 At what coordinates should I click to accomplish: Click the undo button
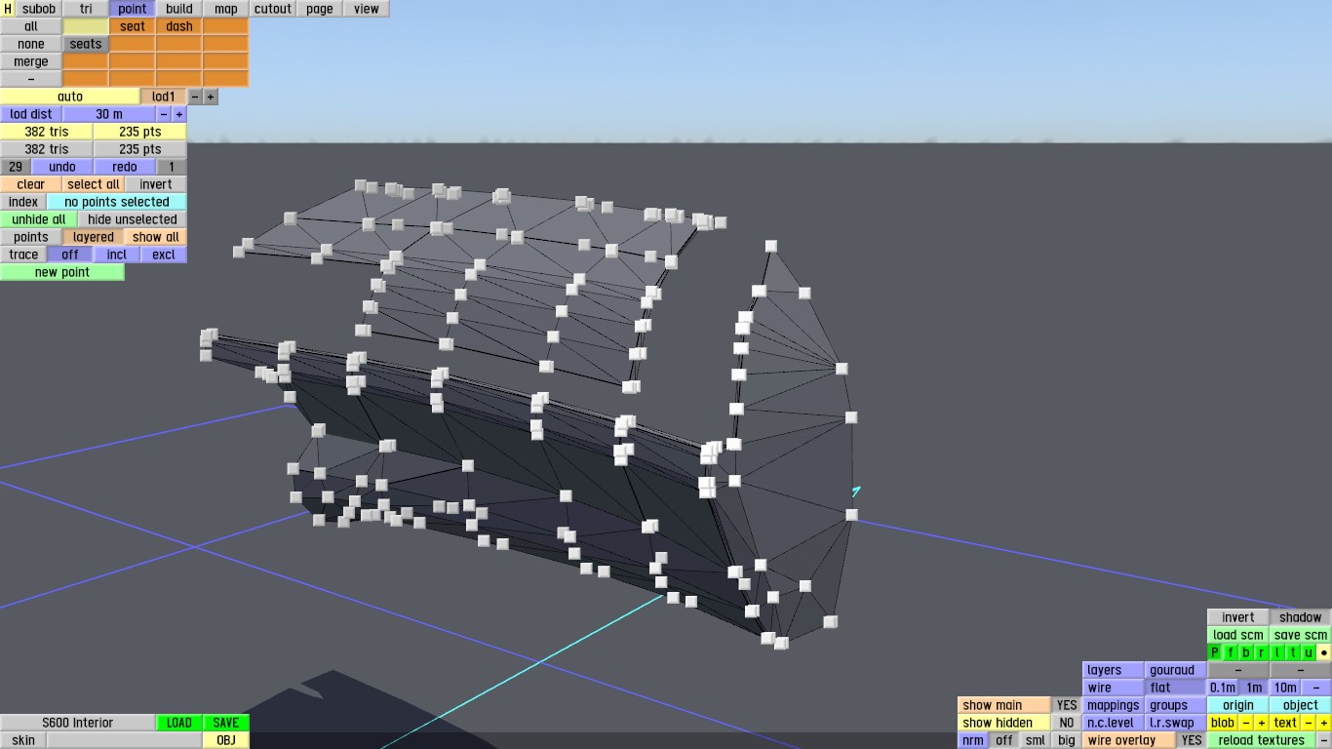coord(62,167)
